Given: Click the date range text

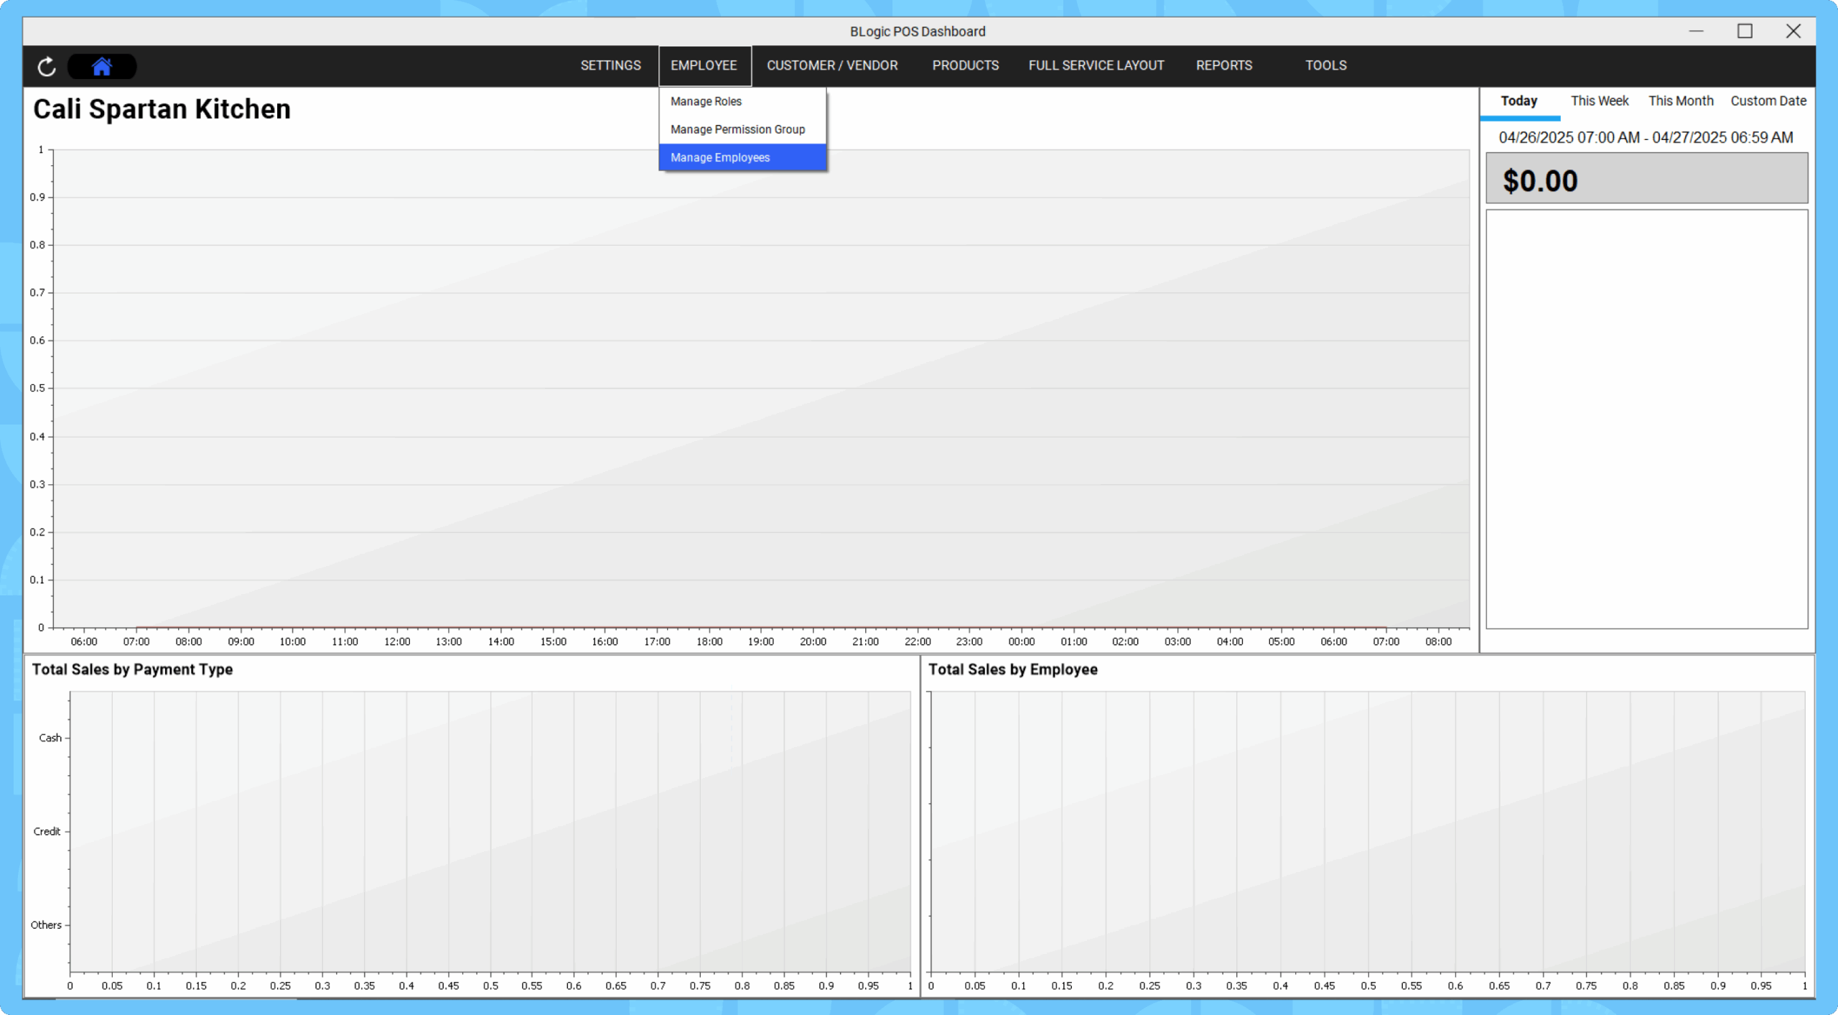Looking at the screenshot, I should point(1646,137).
